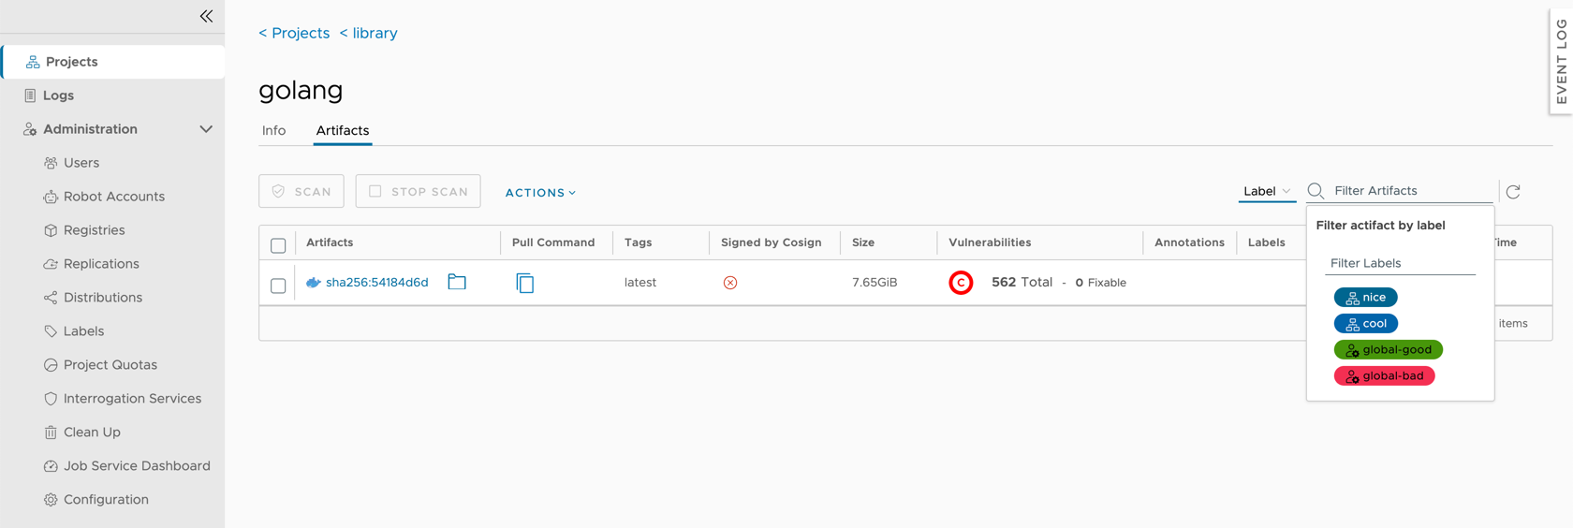Viewport: 1573px width, 528px height.
Task: Click the not-signed Cosign status icon
Action: point(730,283)
